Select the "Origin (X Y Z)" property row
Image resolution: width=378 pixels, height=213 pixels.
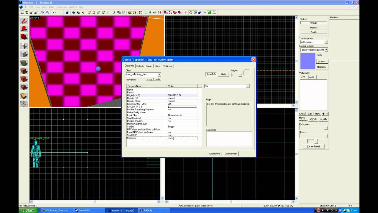[162, 95]
